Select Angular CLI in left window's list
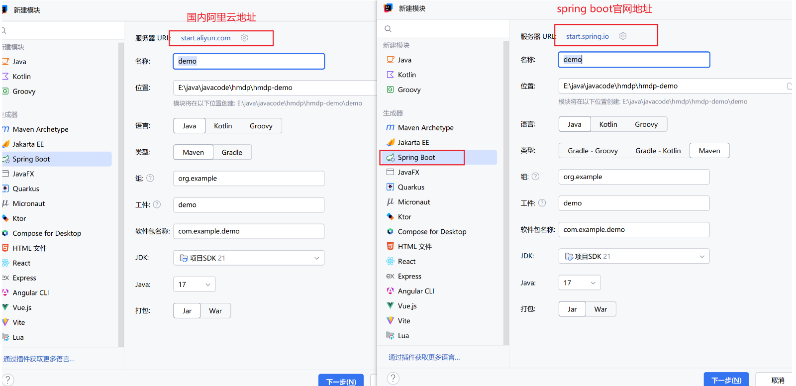This screenshot has width=796, height=386. click(57, 293)
